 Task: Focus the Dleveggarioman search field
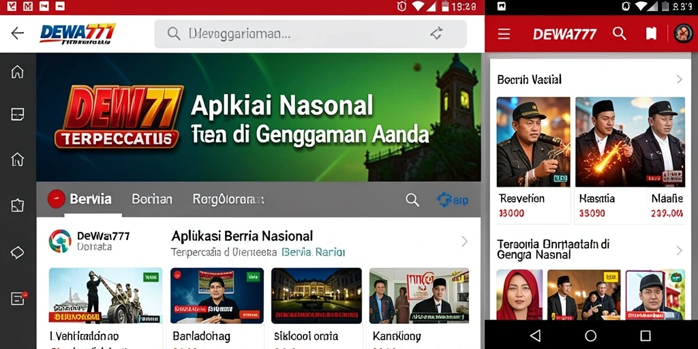point(310,34)
